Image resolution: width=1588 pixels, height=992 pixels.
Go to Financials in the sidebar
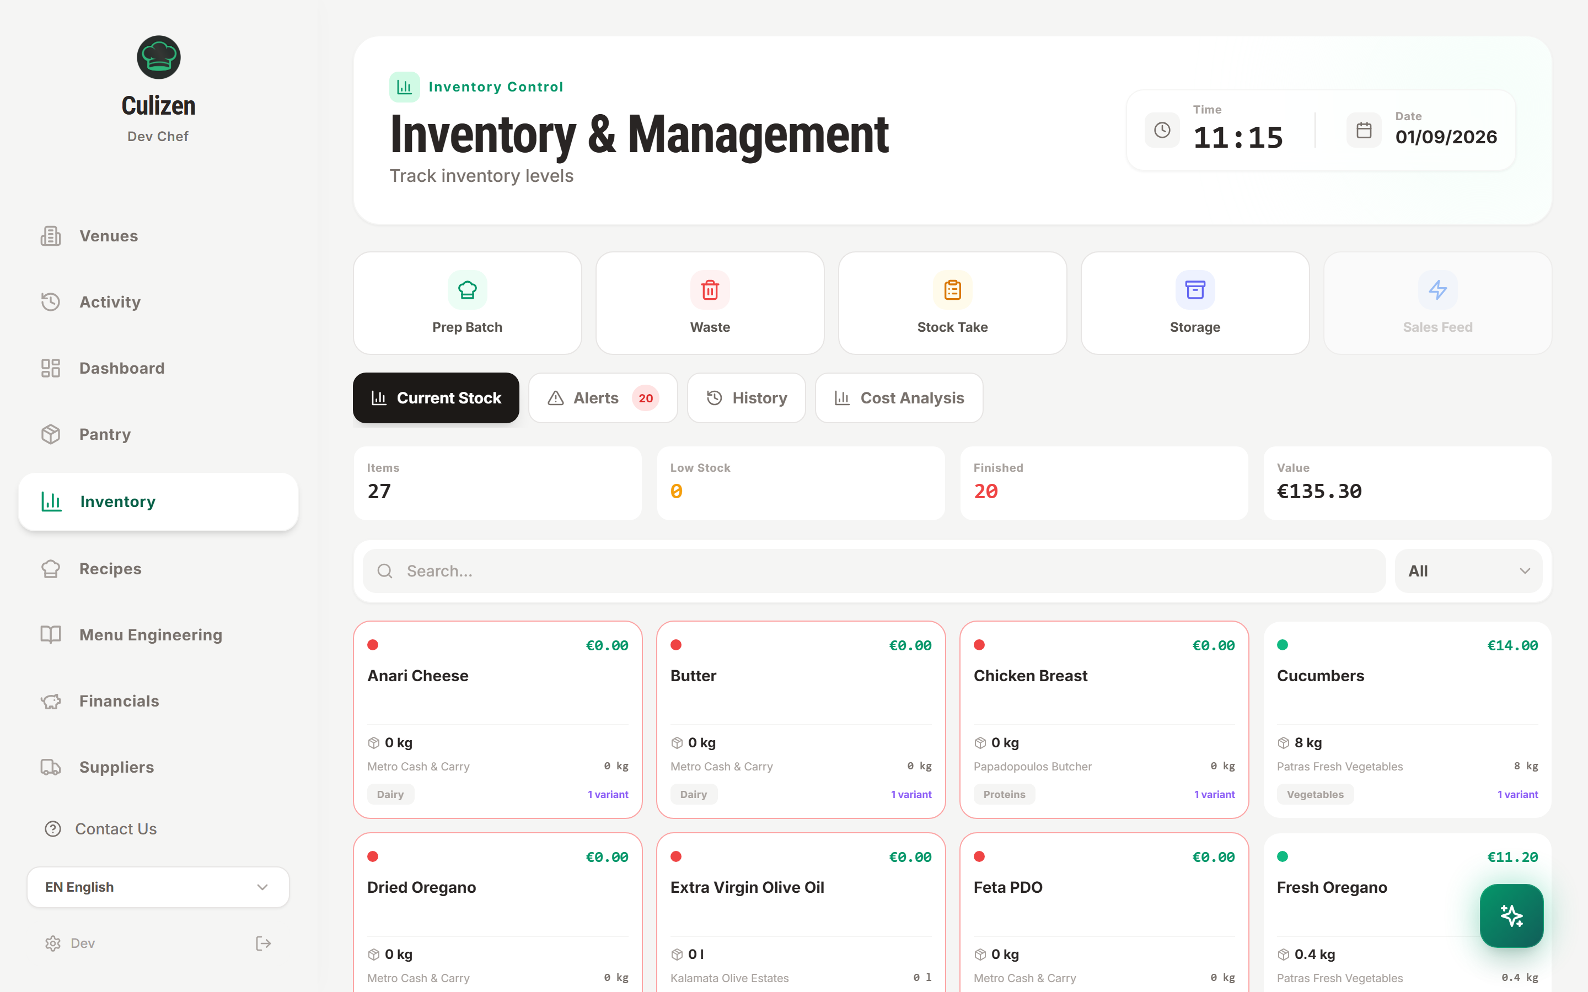coord(158,702)
